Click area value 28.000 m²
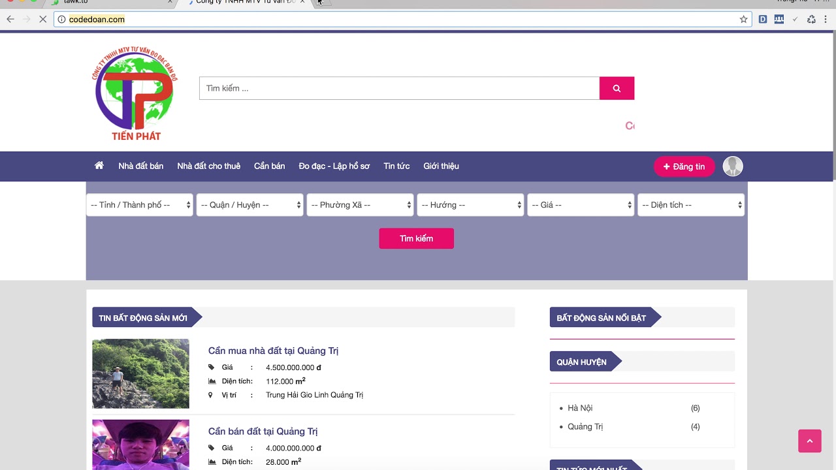This screenshot has width=836, height=470. tap(283, 462)
